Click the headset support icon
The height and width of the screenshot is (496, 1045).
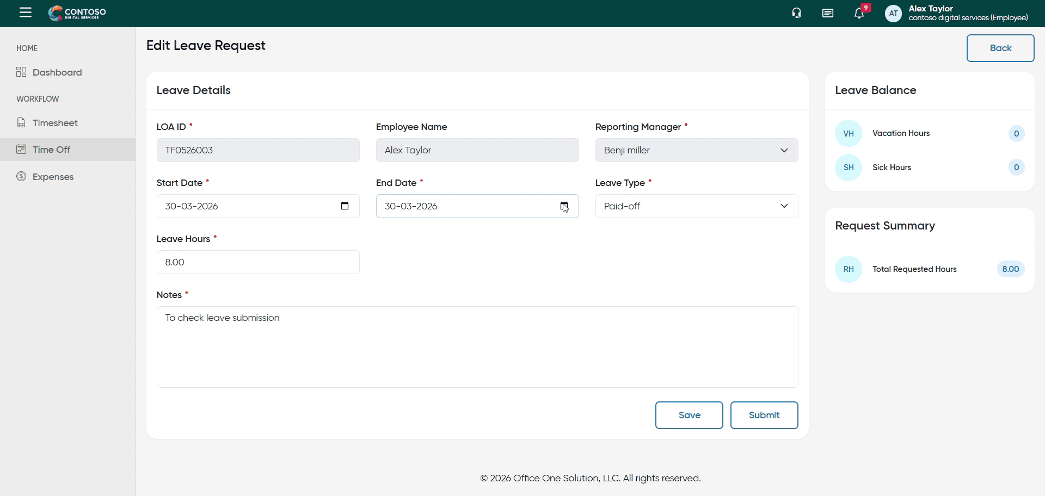pos(796,13)
